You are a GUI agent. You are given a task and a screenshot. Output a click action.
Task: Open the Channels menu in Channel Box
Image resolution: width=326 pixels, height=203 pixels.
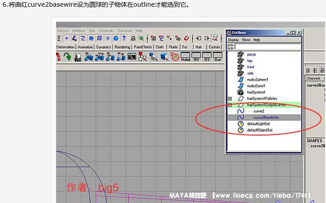pos(313,78)
